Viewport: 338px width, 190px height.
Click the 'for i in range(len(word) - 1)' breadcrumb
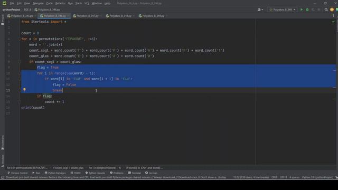[x=105, y=168]
